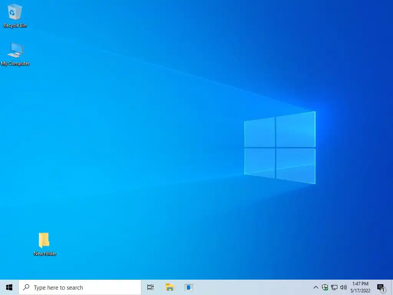Open Windows Security shield tray icon

[325, 287]
